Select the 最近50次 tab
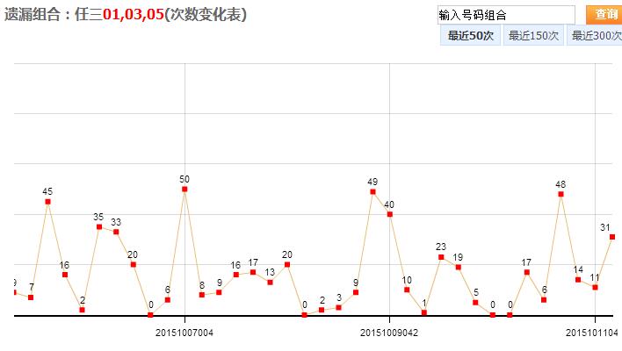 point(471,36)
